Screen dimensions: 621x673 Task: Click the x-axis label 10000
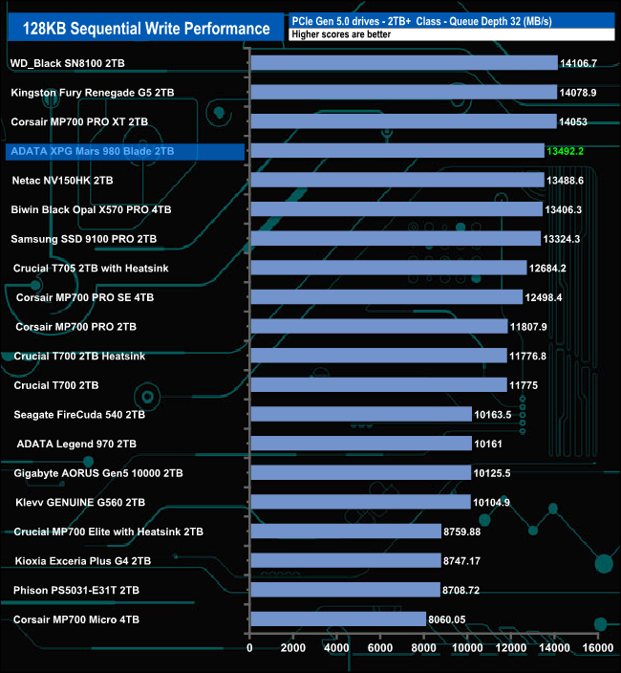pos(467,648)
